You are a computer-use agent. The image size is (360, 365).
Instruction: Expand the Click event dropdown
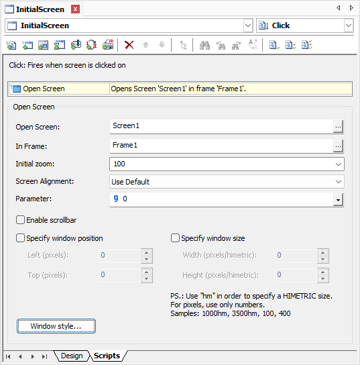[x=349, y=25]
